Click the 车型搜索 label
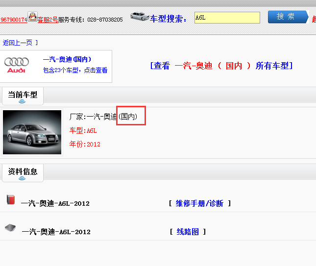This screenshot has width=316, height=266. click(x=168, y=19)
